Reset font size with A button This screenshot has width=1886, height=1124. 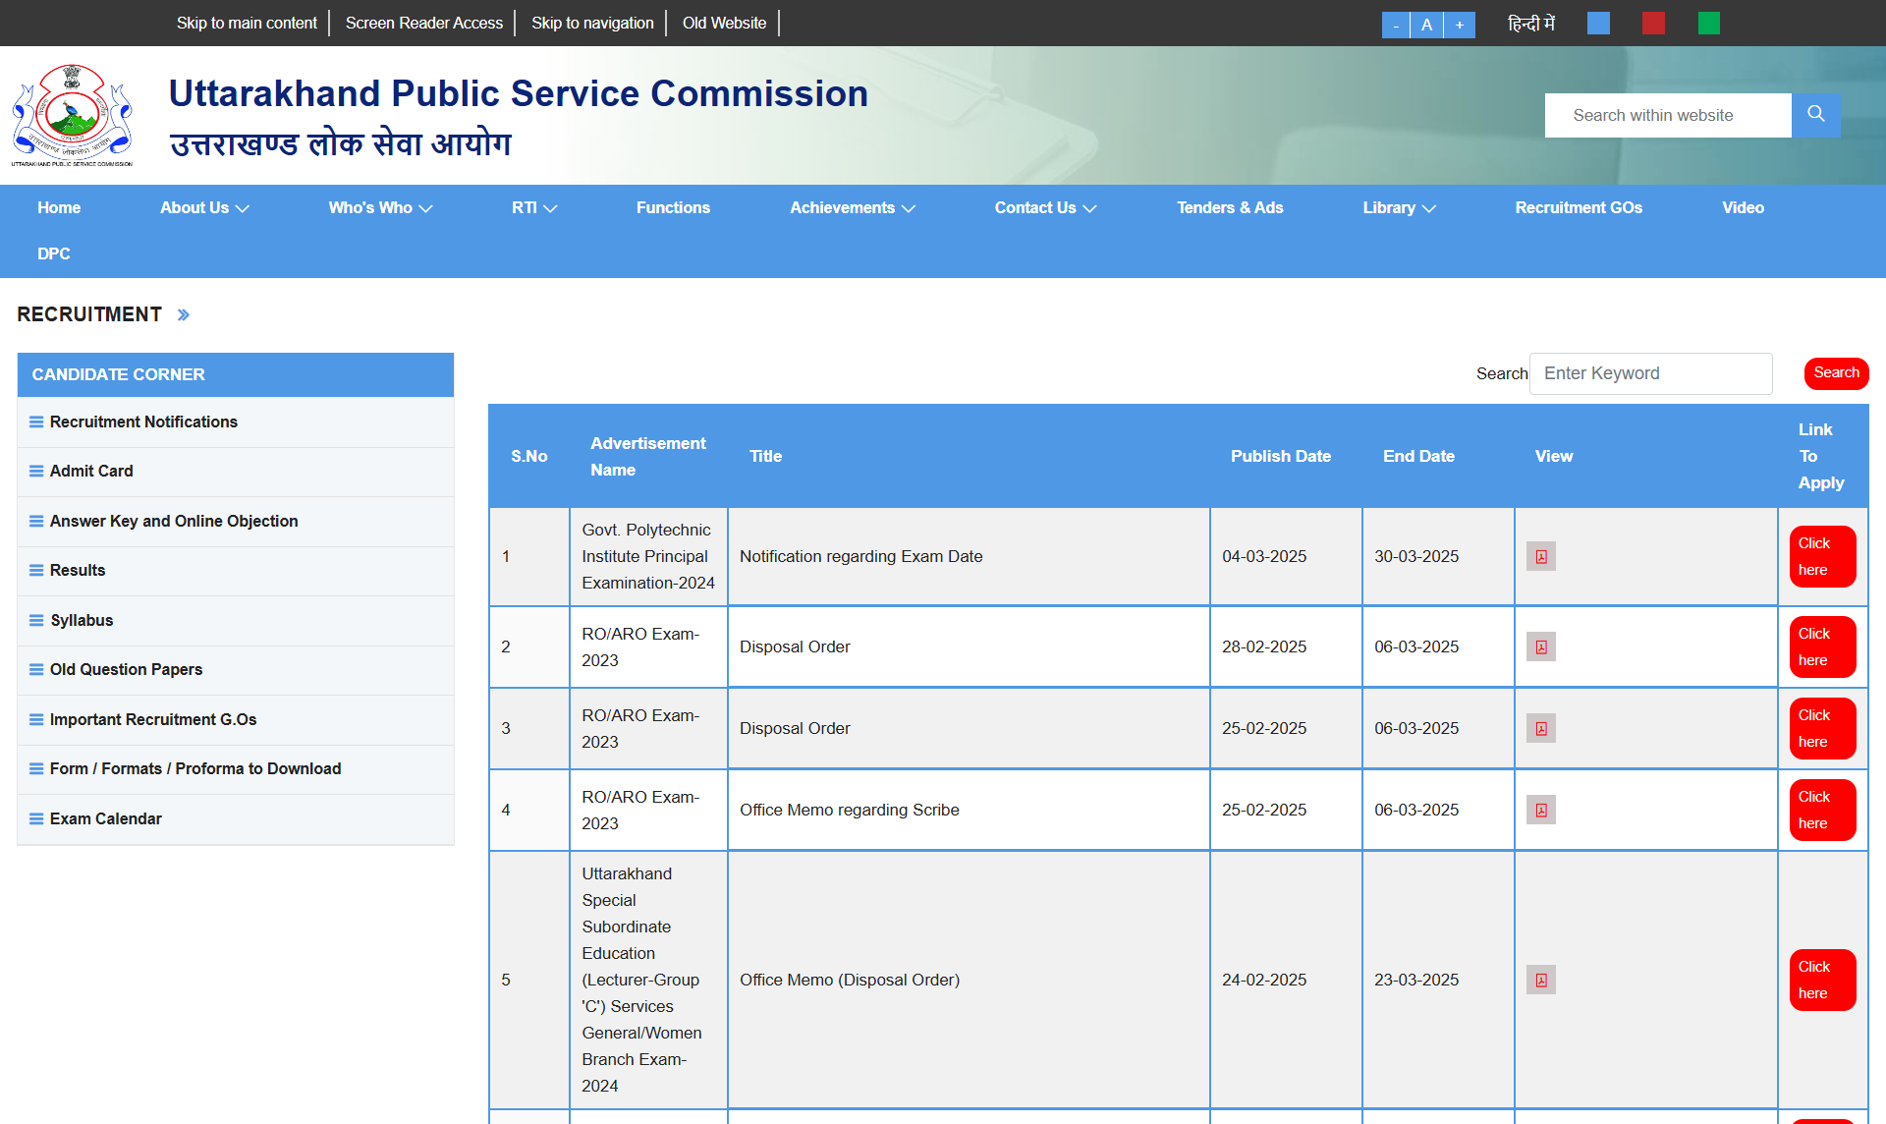pos(1427,25)
